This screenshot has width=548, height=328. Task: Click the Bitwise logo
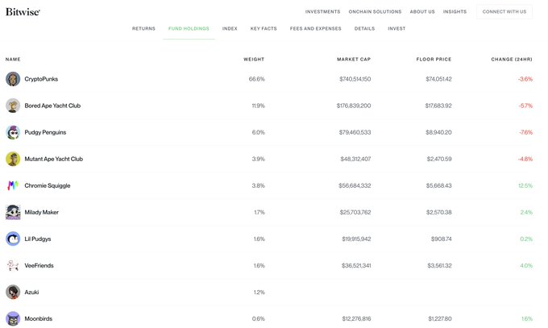[23, 12]
